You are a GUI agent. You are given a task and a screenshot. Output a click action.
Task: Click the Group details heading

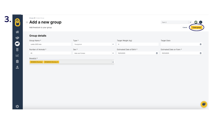click(x=38, y=36)
